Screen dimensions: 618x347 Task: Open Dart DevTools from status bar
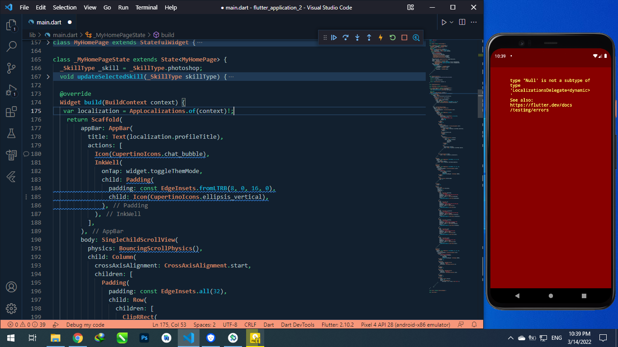298,324
